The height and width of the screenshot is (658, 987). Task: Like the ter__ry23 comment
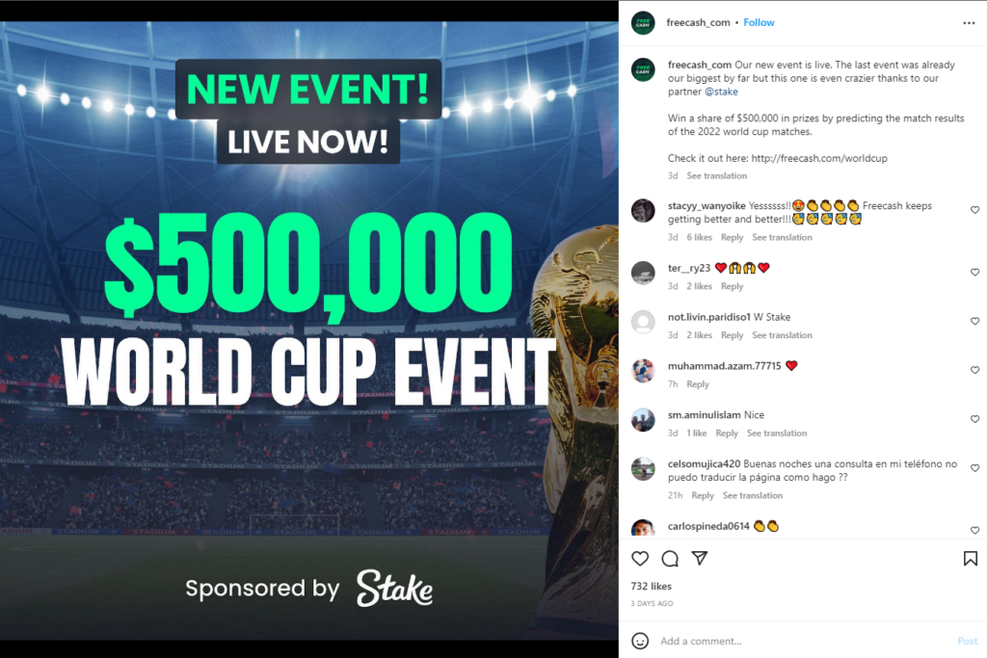tap(974, 273)
